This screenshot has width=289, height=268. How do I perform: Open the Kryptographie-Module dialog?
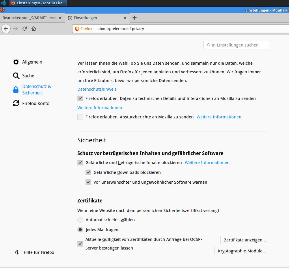coord(241,251)
